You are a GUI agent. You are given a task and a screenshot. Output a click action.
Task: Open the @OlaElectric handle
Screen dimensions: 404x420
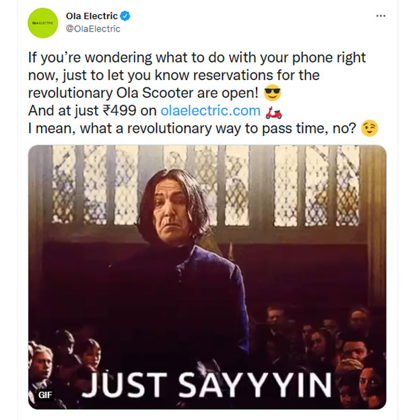click(93, 29)
